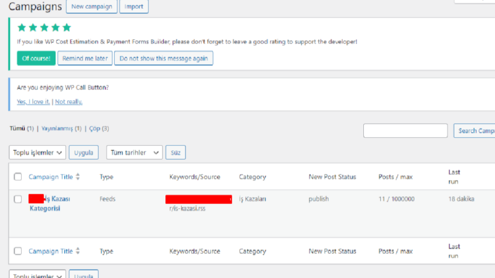Click the Category column header

point(252,177)
